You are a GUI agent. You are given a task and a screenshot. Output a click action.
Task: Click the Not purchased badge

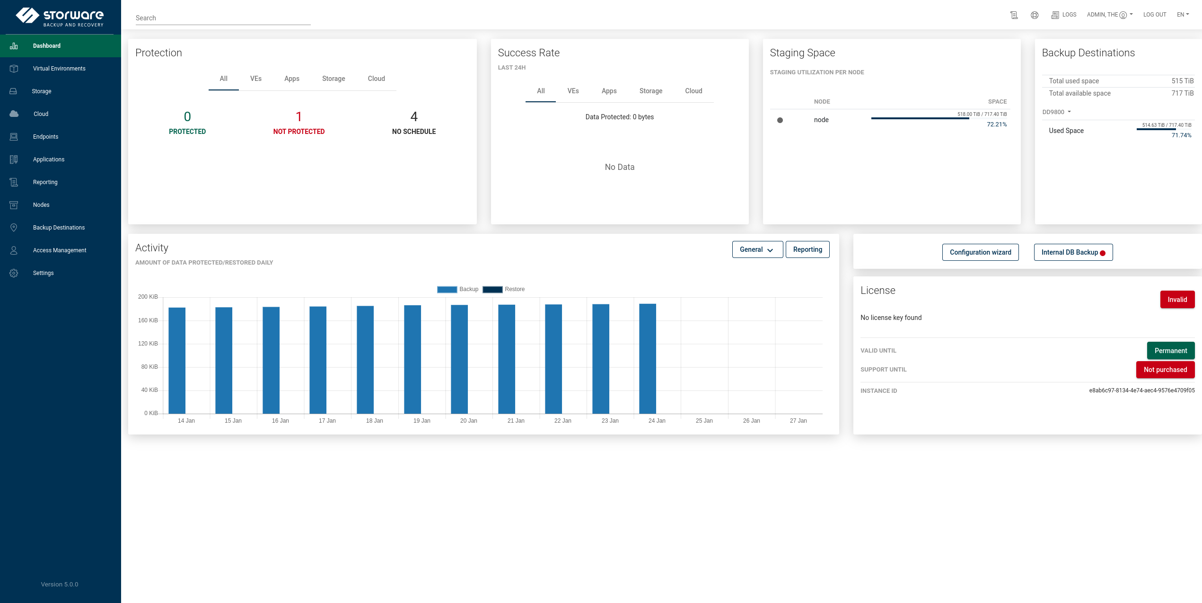click(1166, 370)
